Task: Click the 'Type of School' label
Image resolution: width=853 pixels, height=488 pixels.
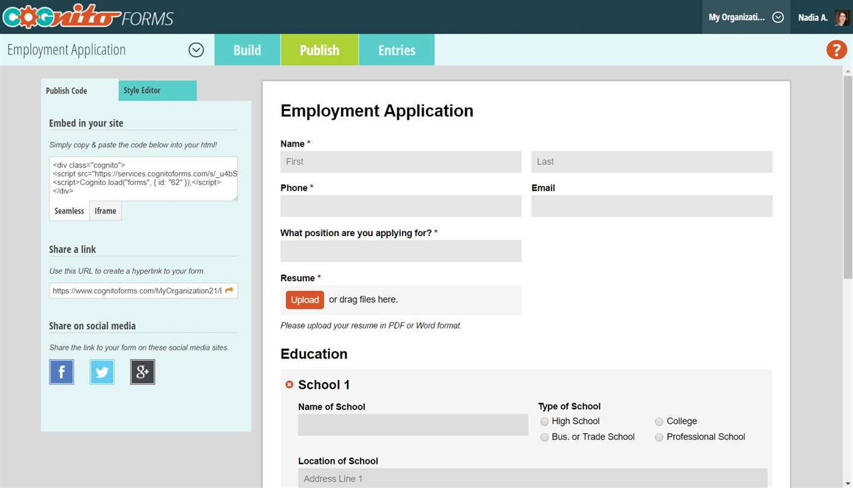Action: pyautogui.click(x=569, y=407)
